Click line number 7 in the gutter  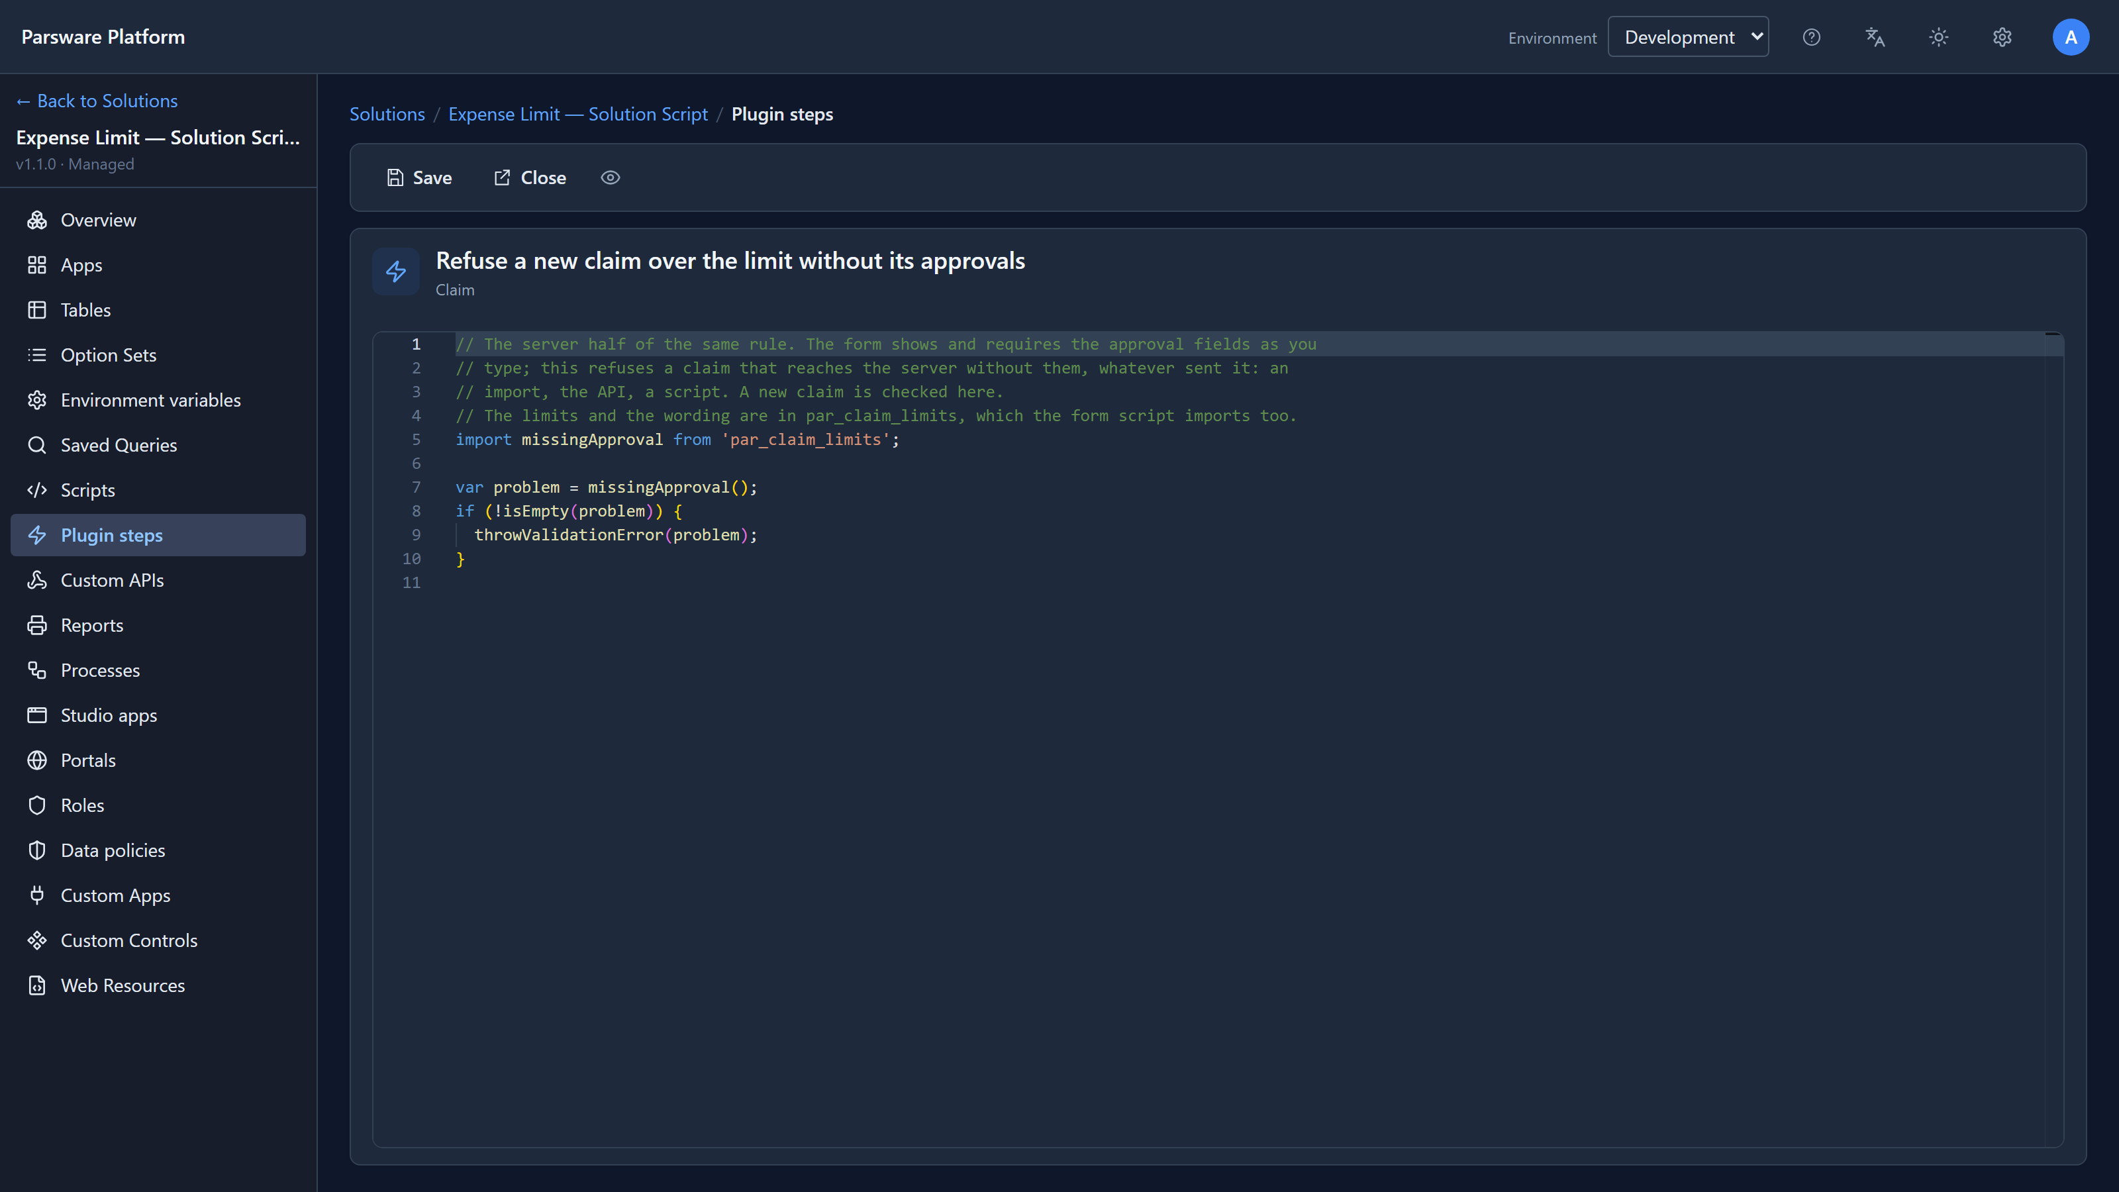point(417,487)
